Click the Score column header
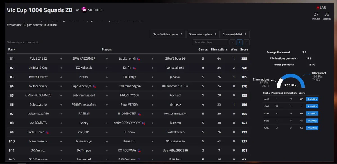 pyautogui.click(x=244, y=50)
